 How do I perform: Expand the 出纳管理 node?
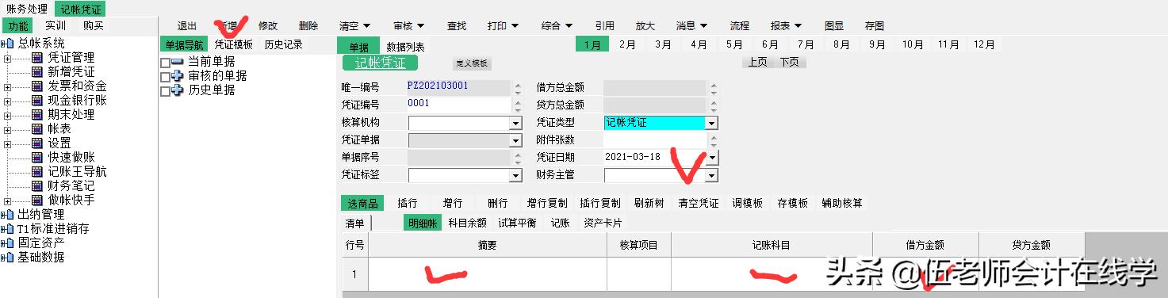pyautogui.click(x=3, y=215)
